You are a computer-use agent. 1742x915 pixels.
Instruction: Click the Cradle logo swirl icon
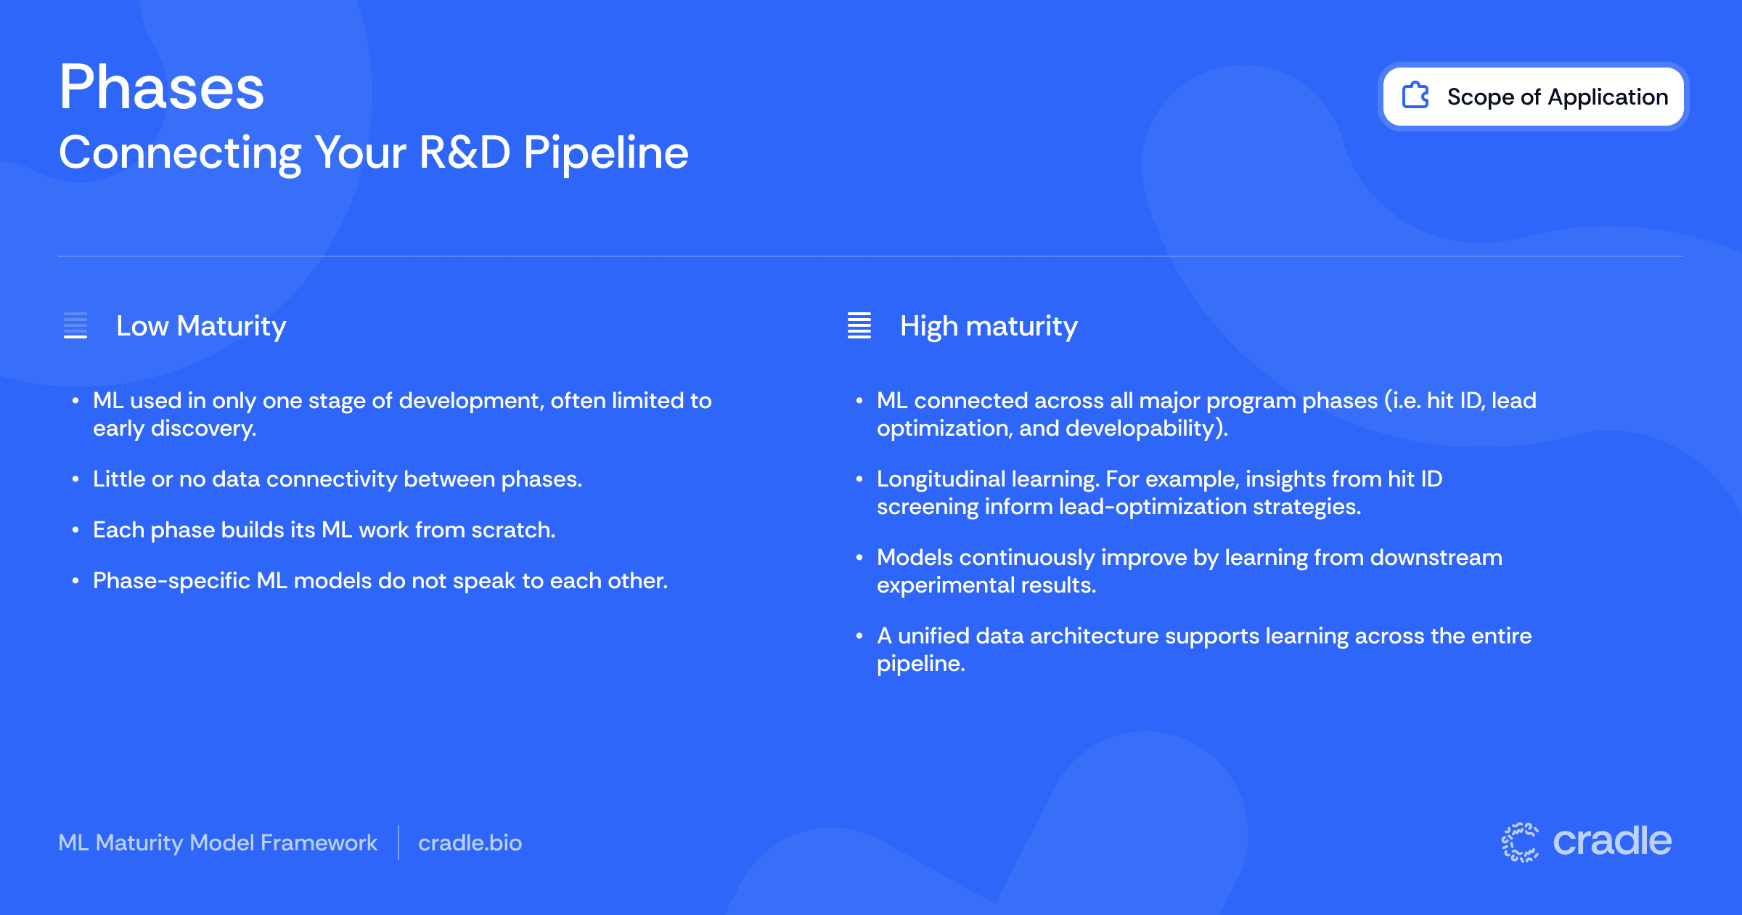[x=1520, y=842]
